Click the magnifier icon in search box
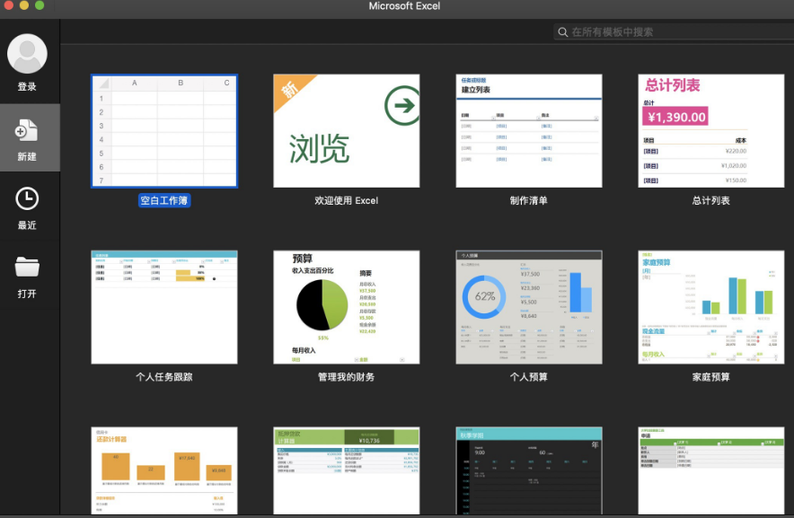 (562, 32)
